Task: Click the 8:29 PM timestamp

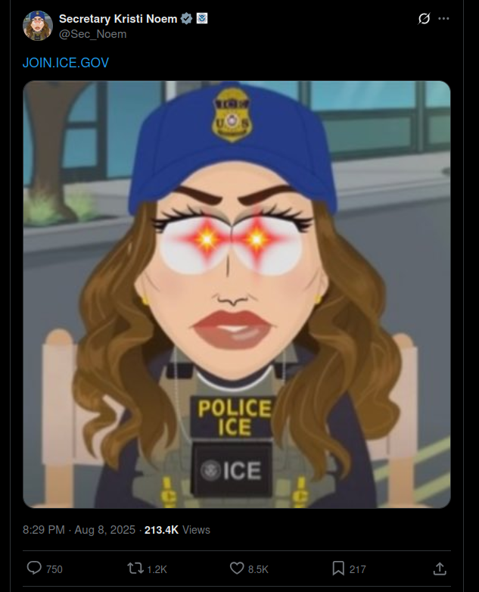Action: click(44, 530)
